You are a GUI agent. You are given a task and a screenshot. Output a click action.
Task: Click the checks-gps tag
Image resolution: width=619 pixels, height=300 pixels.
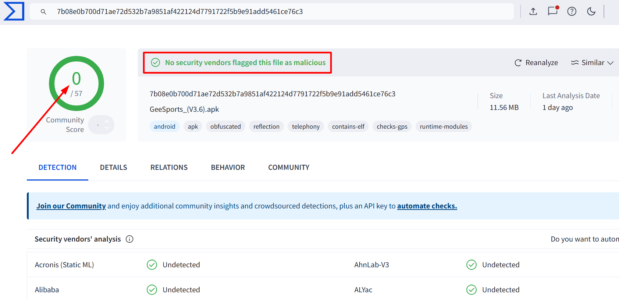[x=392, y=126]
